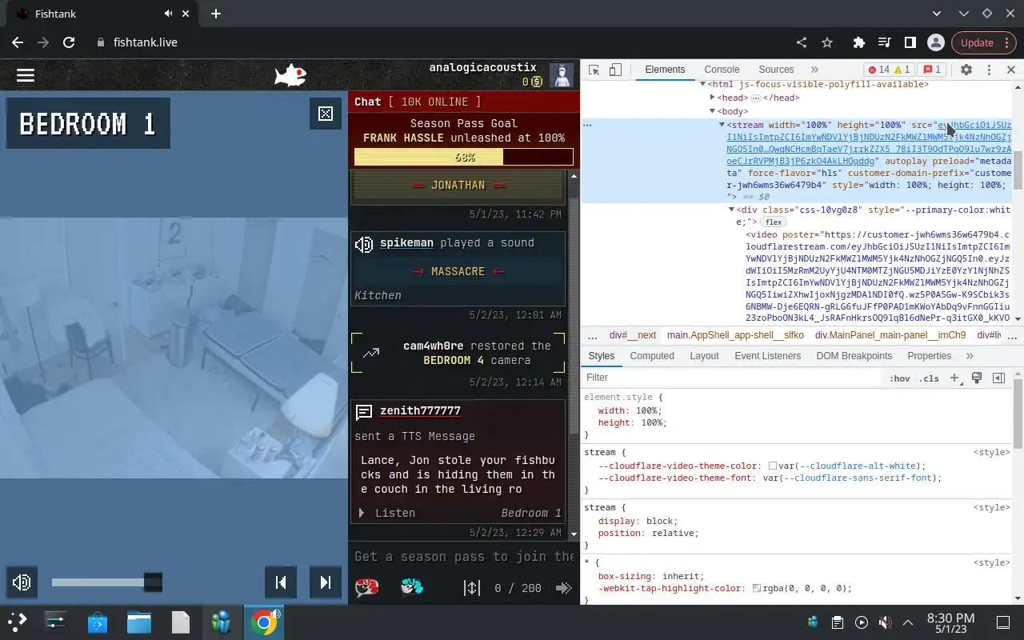Open the DOM Breakpoints tab

coord(854,356)
